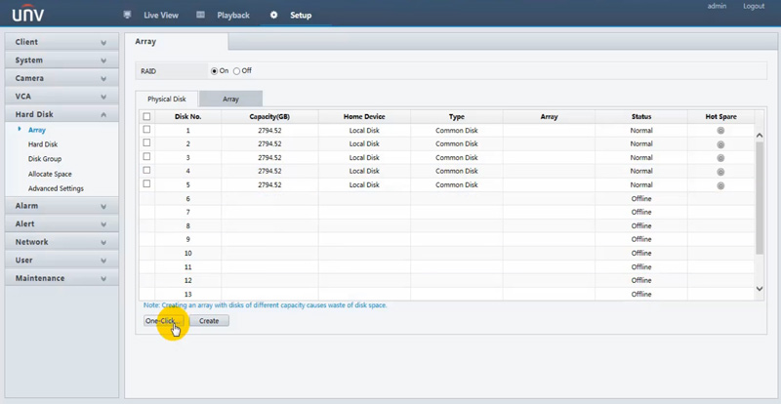Viewport: 781px width, 404px height.
Task: Click the Logout link
Action: [x=754, y=7]
